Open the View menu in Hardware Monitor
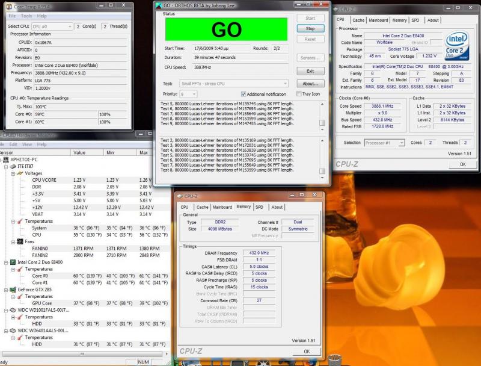Screen dimensions: 481x366 point(27,144)
